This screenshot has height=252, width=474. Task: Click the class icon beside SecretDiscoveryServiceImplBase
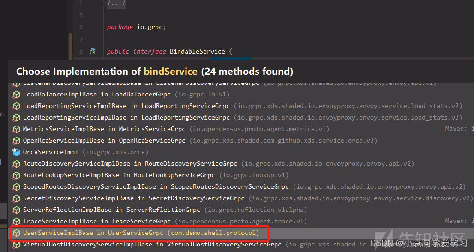(x=16, y=198)
